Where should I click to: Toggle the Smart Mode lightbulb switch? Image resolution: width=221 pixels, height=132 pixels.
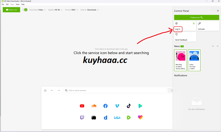click(25, 10)
